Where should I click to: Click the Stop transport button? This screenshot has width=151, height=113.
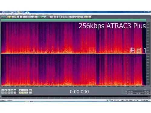click(x=3, y=90)
